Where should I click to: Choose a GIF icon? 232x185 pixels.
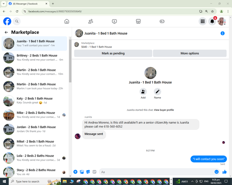coord(94,172)
